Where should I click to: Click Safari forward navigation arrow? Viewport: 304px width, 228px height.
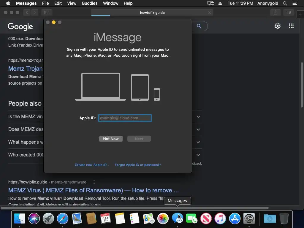click(34, 12)
